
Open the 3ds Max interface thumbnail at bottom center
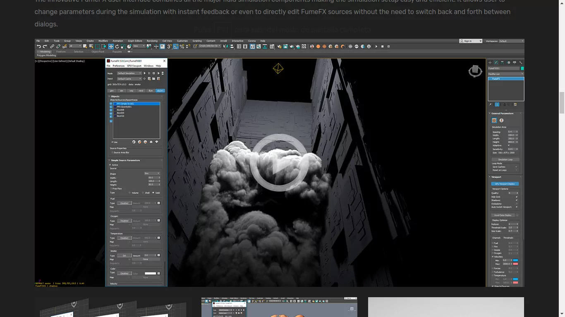(x=279, y=307)
